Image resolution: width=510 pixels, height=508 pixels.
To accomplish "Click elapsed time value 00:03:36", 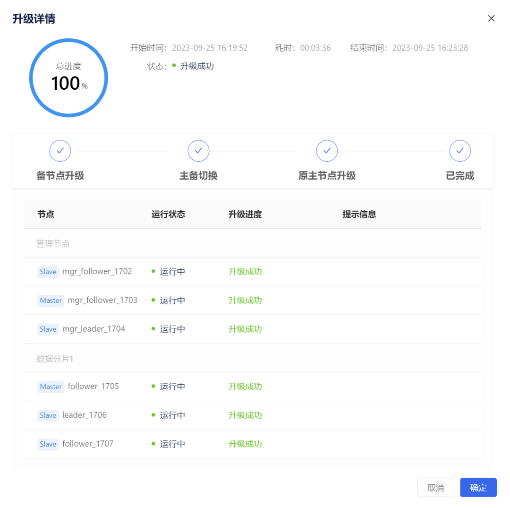I will [315, 48].
